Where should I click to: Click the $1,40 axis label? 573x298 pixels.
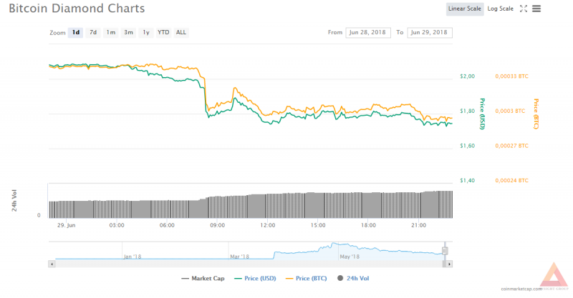[x=468, y=180]
